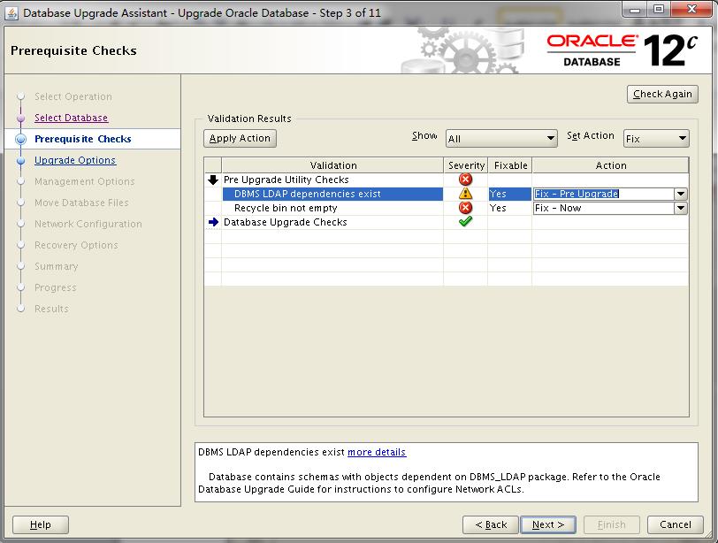Click the Fixable column header

click(x=510, y=165)
